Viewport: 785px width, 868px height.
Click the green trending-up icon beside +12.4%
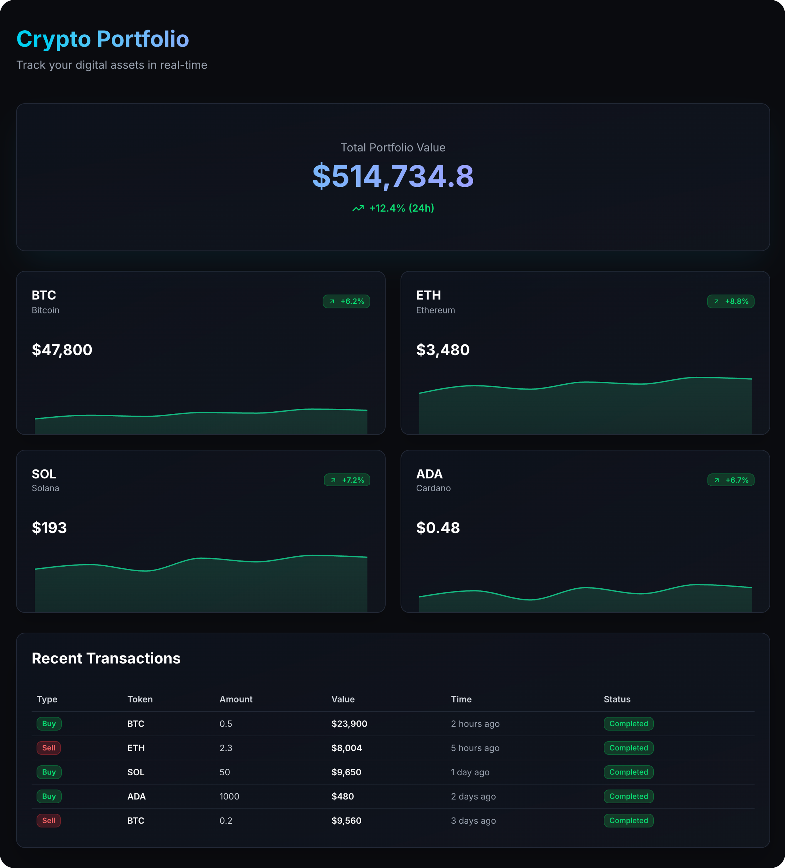[x=358, y=208]
